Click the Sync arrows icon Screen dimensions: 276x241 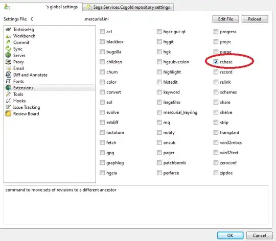(8, 49)
